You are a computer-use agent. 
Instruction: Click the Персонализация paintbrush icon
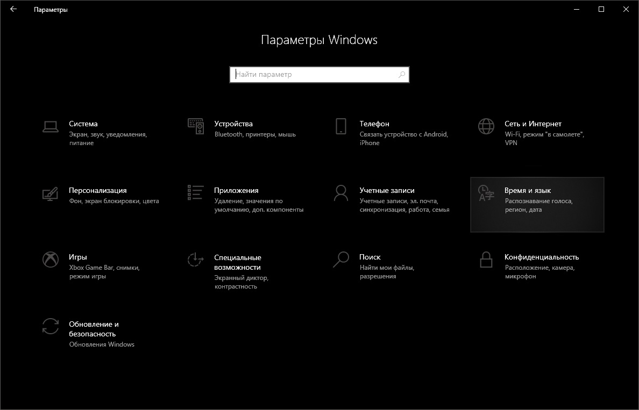pos(51,193)
